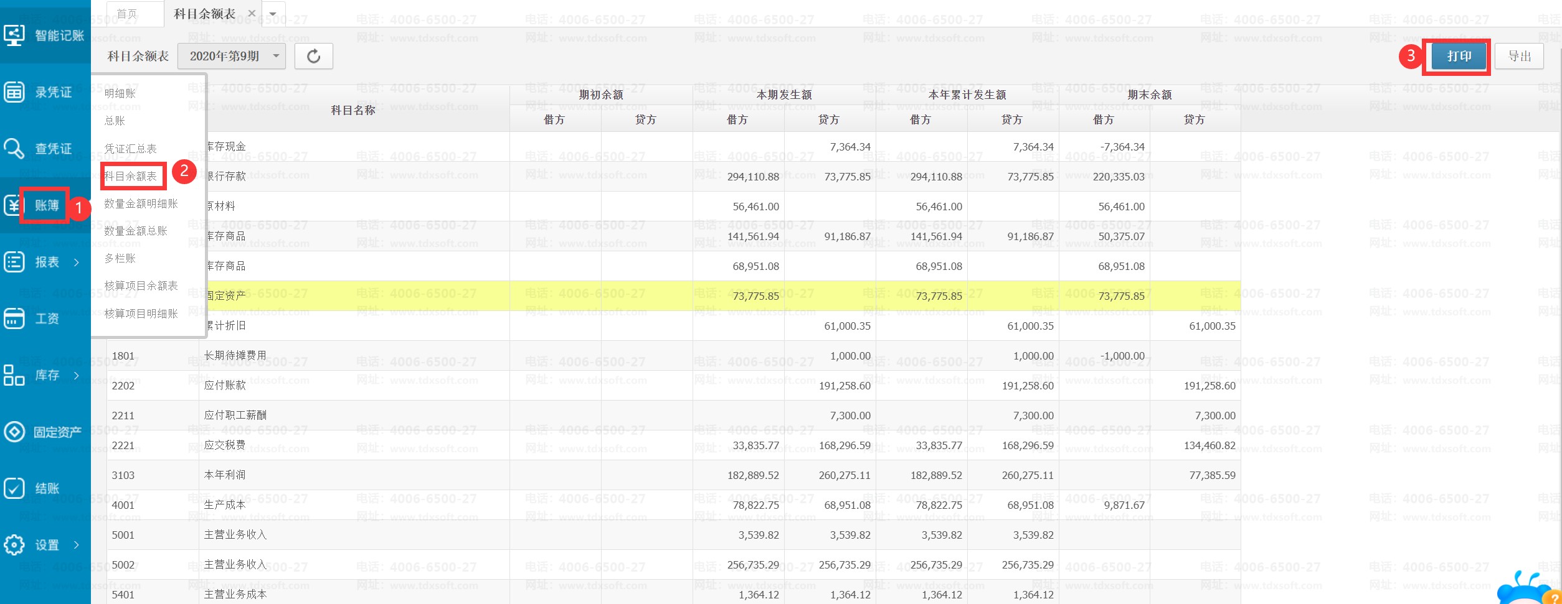Click the 打印 print button
Screen dimensions: 1562x604
1459,57
